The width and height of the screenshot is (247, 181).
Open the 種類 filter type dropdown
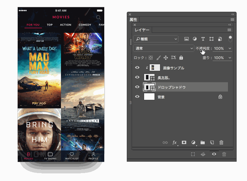pos(156,39)
